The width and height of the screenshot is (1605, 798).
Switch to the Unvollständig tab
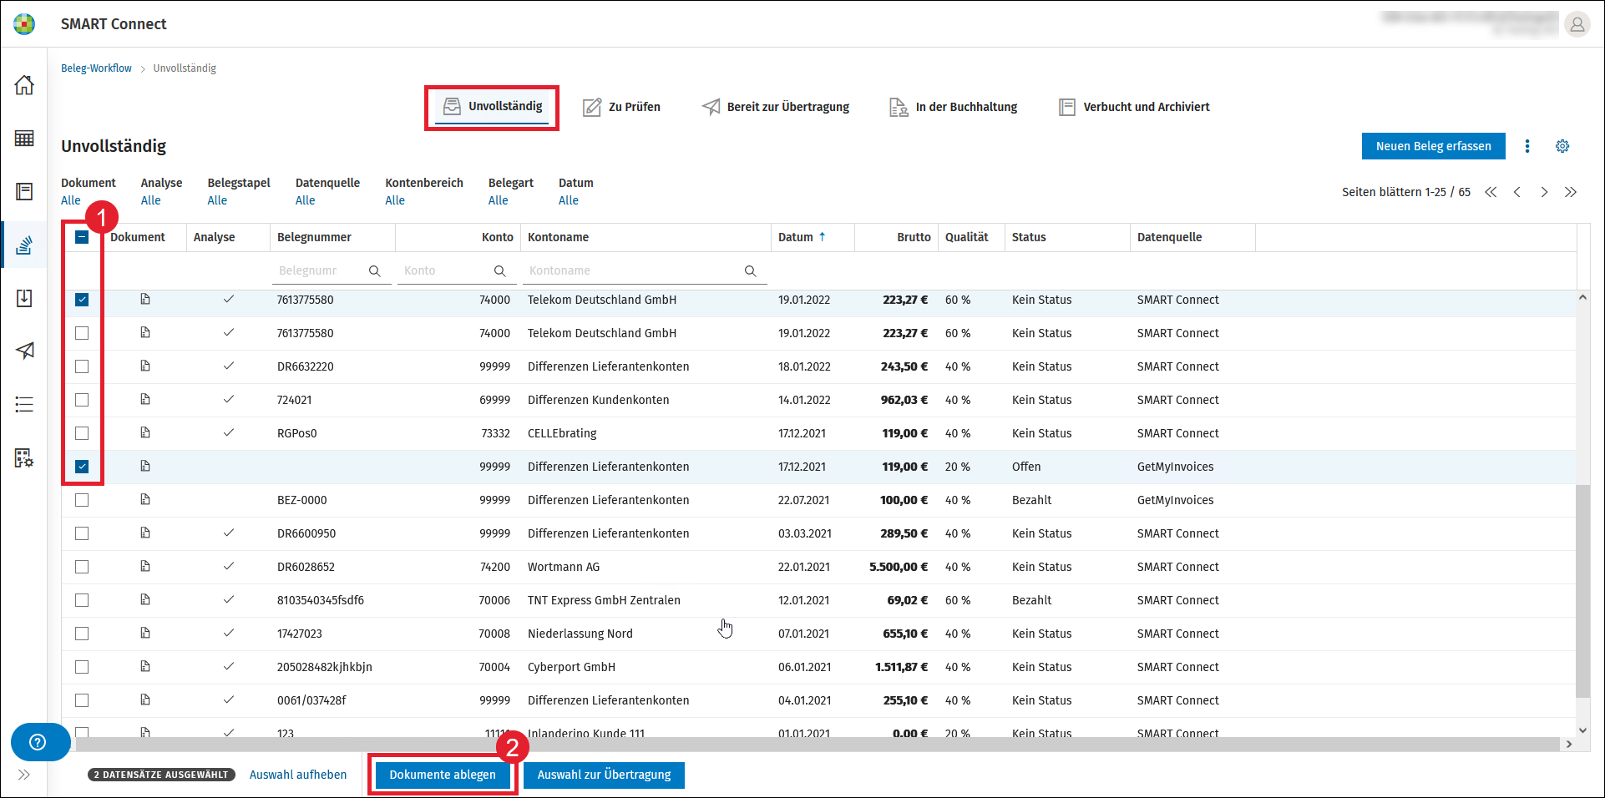click(492, 107)
